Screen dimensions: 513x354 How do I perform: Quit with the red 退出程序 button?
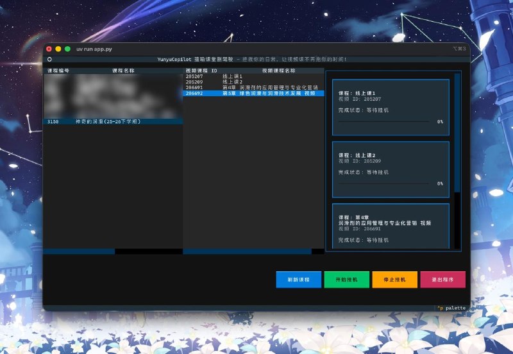[x=442, y=280]
